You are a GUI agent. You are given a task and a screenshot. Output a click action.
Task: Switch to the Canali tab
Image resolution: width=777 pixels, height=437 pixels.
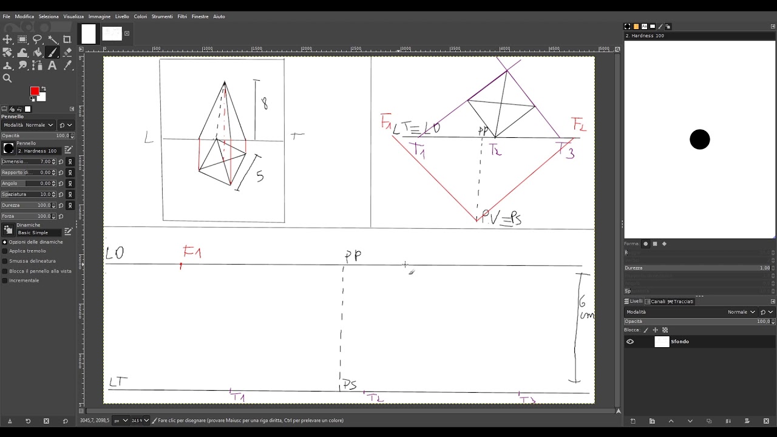click(x=656, y=301)
